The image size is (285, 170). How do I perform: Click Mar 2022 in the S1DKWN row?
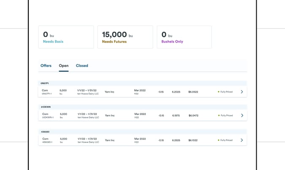point(140,114)
